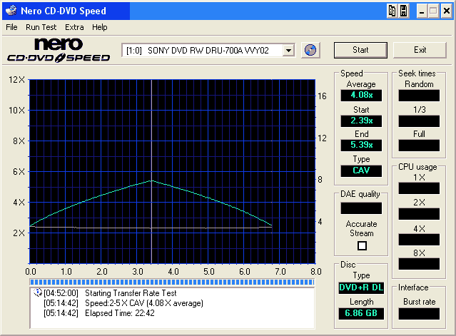Expand the SONY DVD RW drive dropdown
Viewport: 456px width, 336px height.
288,50
